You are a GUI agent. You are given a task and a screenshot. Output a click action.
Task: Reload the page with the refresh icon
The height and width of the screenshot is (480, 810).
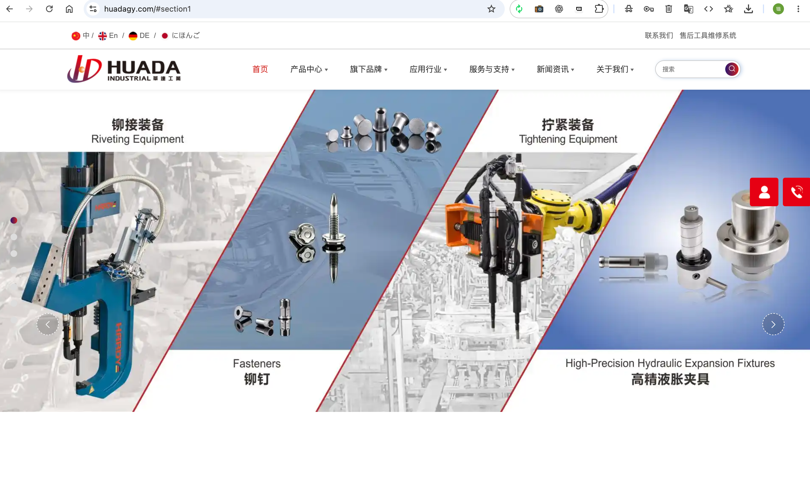coord(49,9)
